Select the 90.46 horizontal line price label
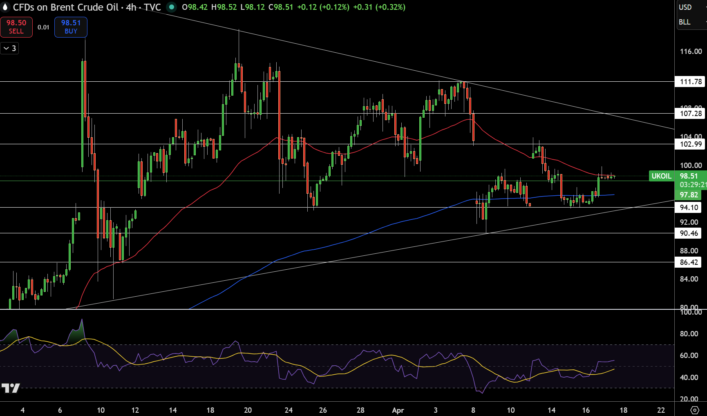The height and width of the screenshot is (416, 707). 689,233
